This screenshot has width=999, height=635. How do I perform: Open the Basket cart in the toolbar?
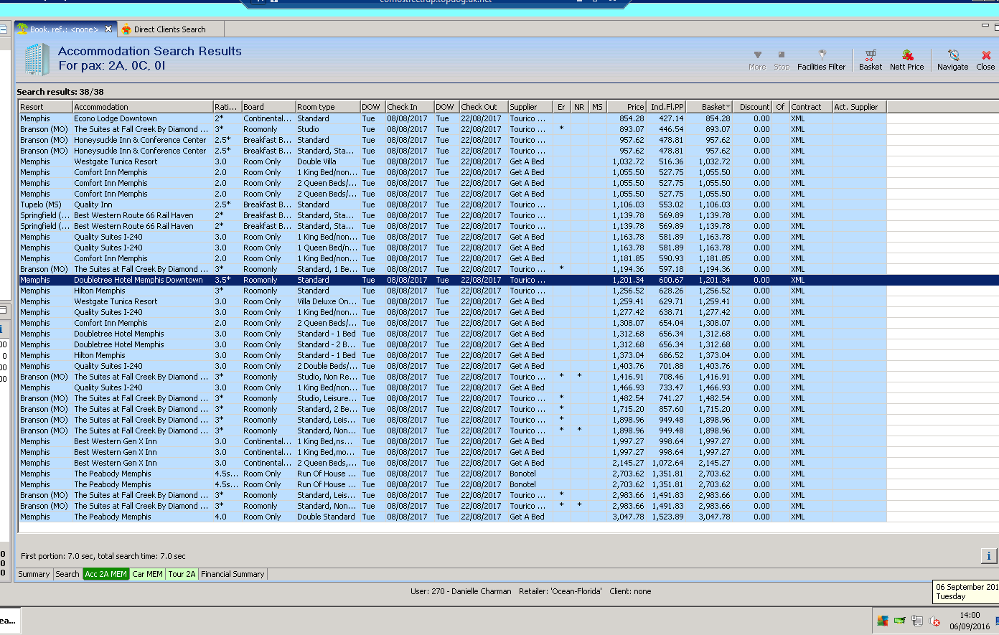[x=871, y=60]
